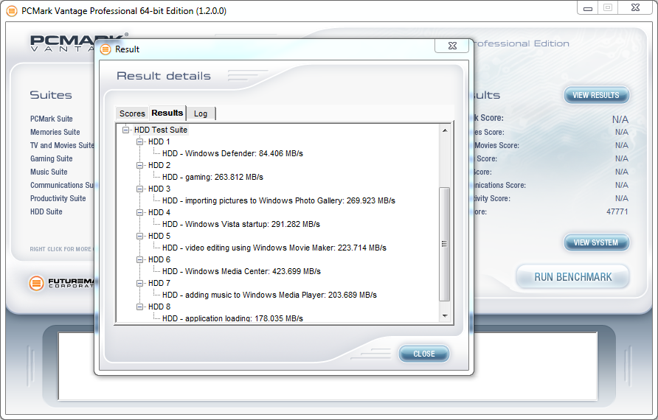This screenshot has width=658, height=420.
Task: Click the scroll up arrow in results tree
Action: tap(445, 130)
